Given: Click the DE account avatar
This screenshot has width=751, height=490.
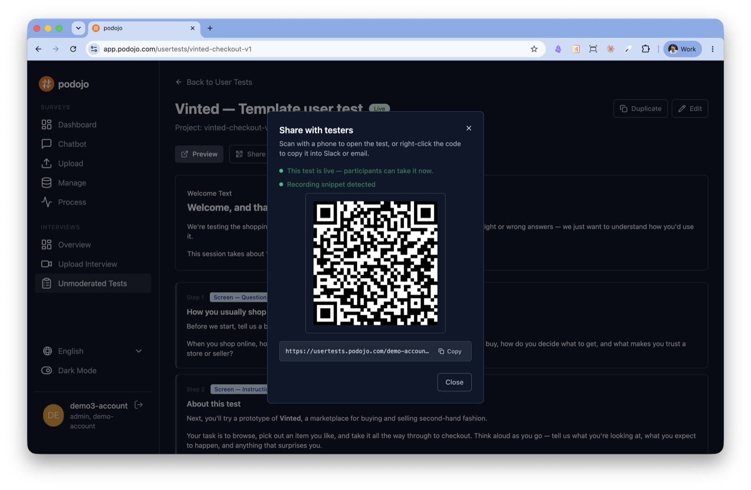Looking at the screenshot, I should pyautogui.click(x=54, y=415).
